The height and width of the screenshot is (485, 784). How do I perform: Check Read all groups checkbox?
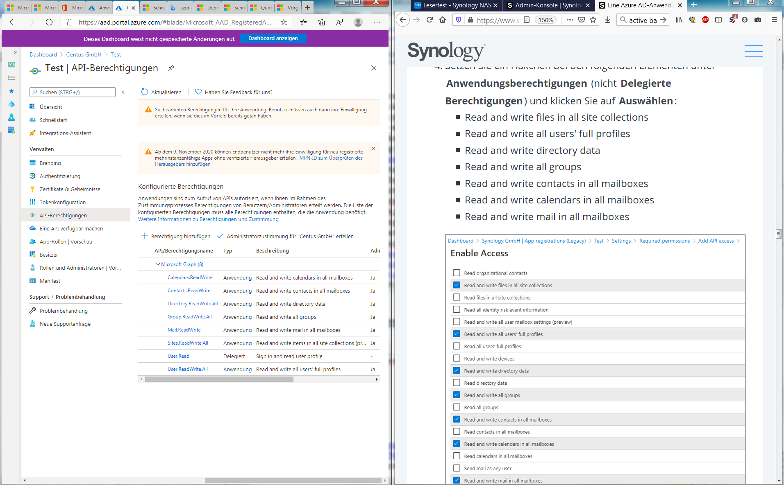point(457,407)
